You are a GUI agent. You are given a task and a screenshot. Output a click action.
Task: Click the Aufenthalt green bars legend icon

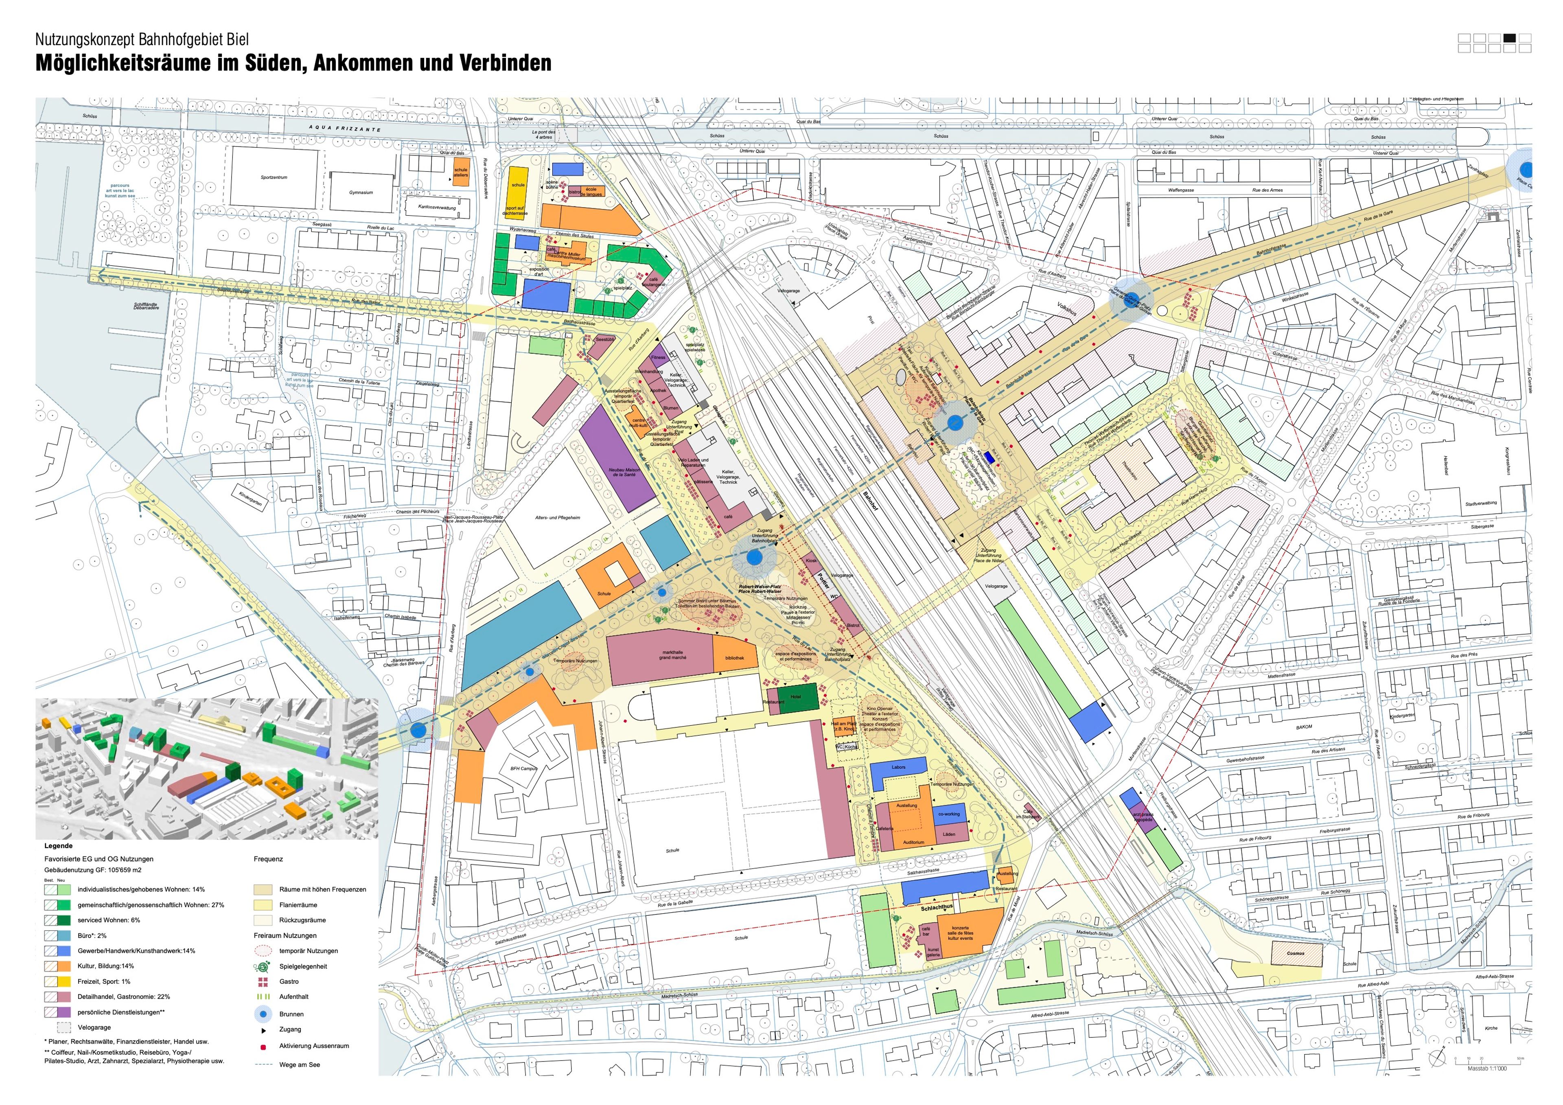click(x=263, y=997)
